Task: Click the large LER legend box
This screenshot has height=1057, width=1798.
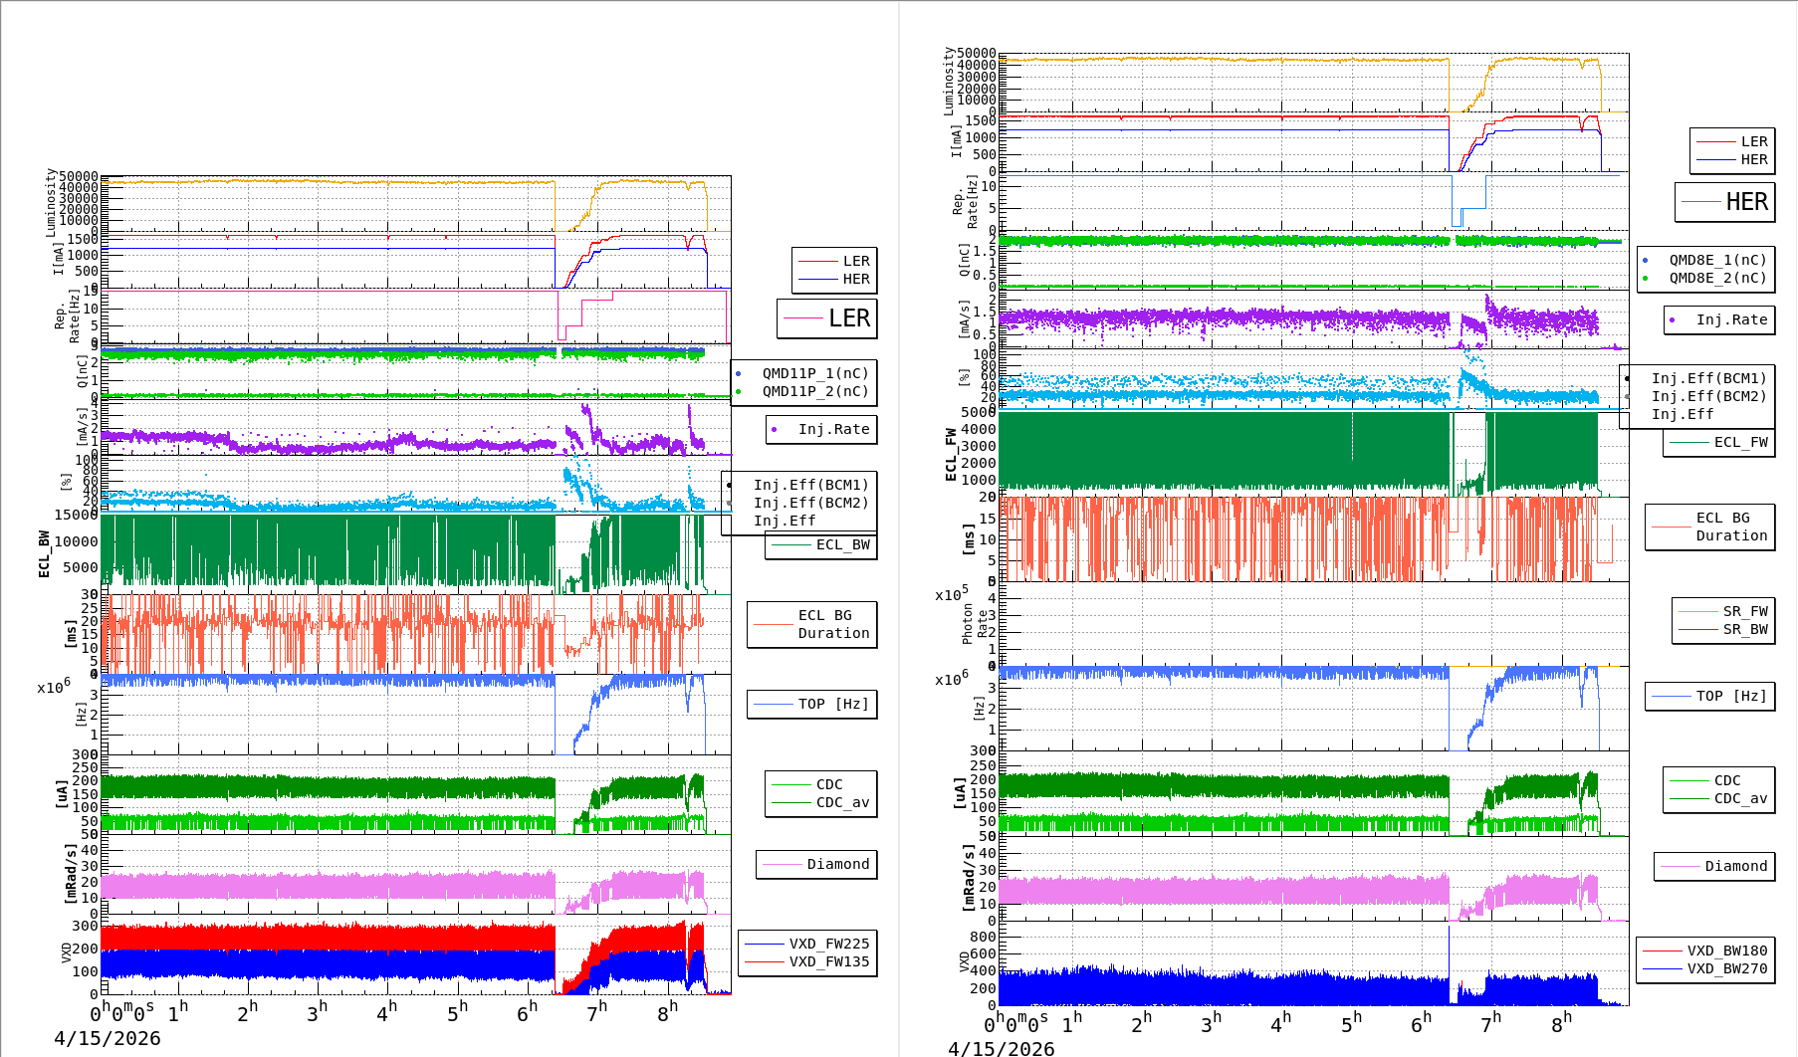Action: [x=827, y=318]
